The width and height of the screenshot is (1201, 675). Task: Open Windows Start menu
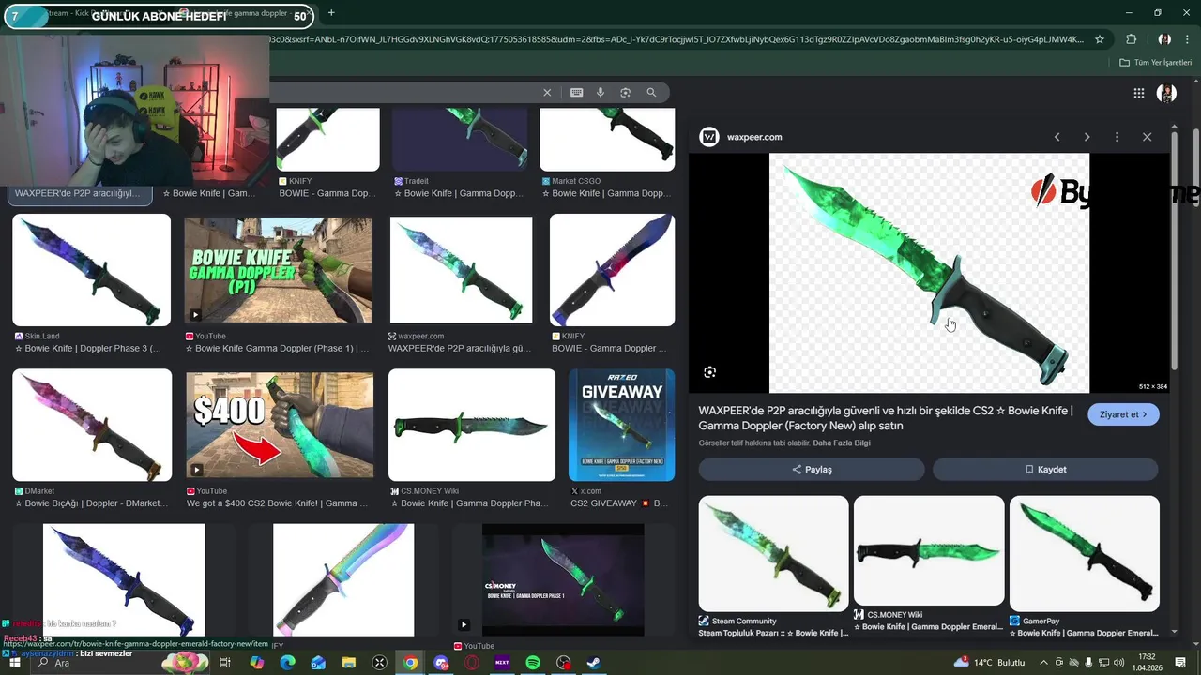coord(16,663)
